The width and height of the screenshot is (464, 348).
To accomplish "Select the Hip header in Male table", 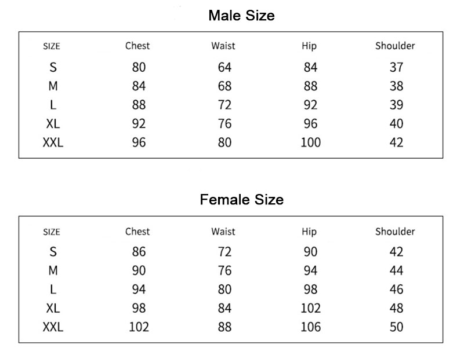I will pos(309,46).
